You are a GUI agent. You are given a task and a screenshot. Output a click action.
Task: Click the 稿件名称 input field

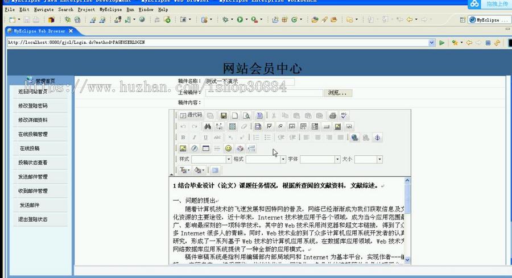pos(250,81)
